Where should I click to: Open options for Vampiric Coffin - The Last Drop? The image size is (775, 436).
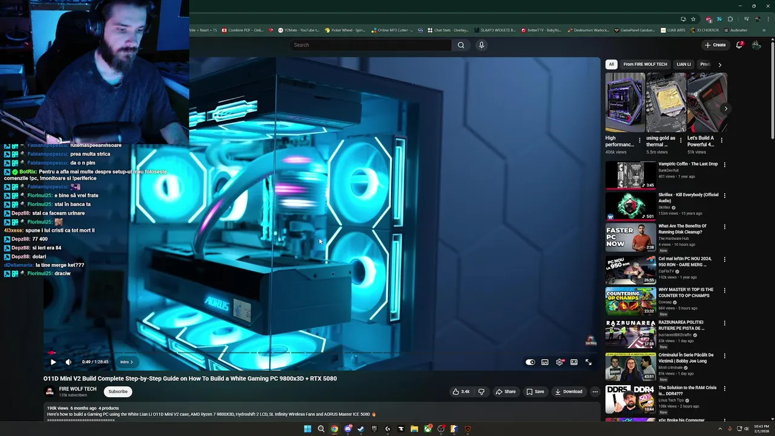tap(724, 165)
